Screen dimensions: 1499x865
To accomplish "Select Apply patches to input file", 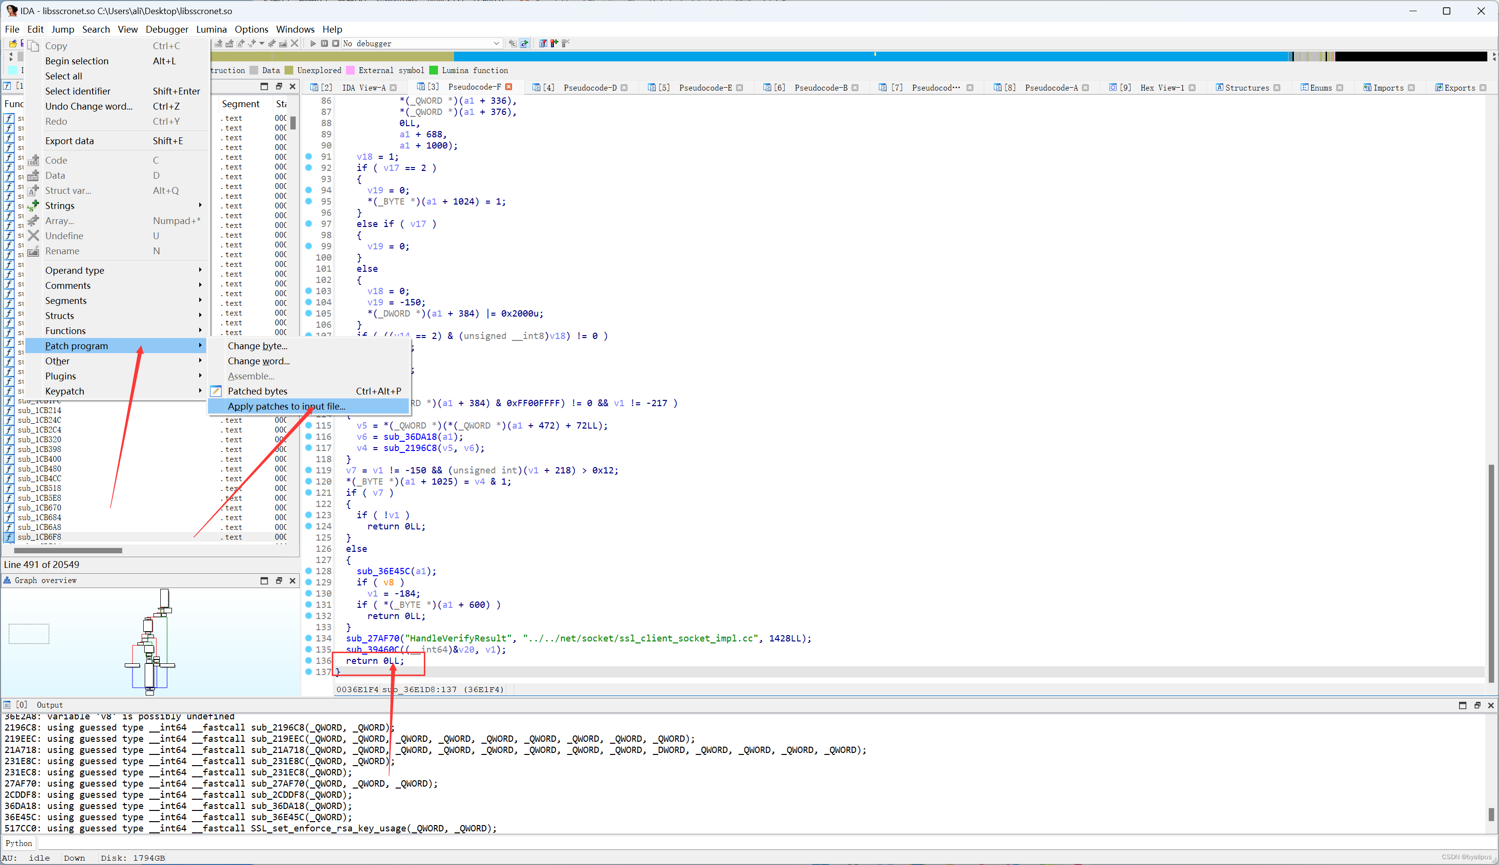I will coord(286,406).
